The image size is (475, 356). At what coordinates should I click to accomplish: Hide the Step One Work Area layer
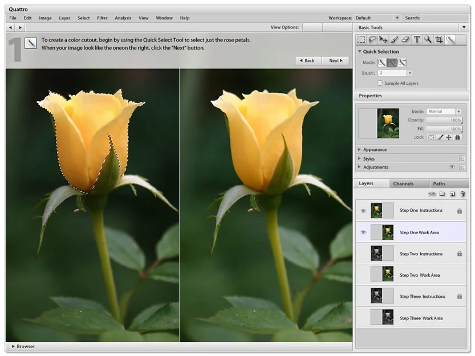[363, 232]
